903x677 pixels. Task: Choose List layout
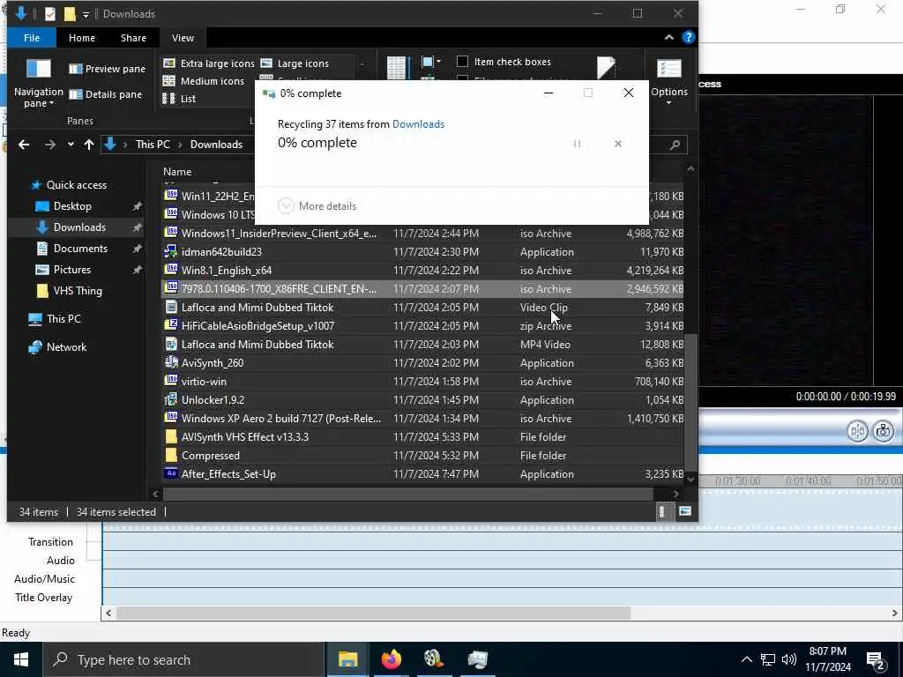click(180, 99)
